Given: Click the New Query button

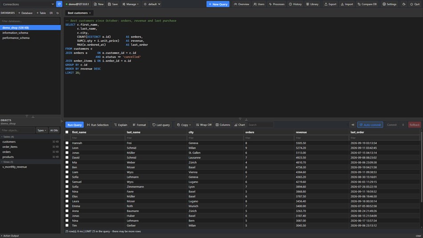Looking at the screenshot, I should pos(218,4).
